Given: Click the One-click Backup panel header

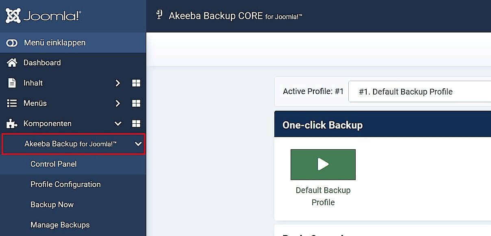Looking at the screenshot, I should pos(322,124).
